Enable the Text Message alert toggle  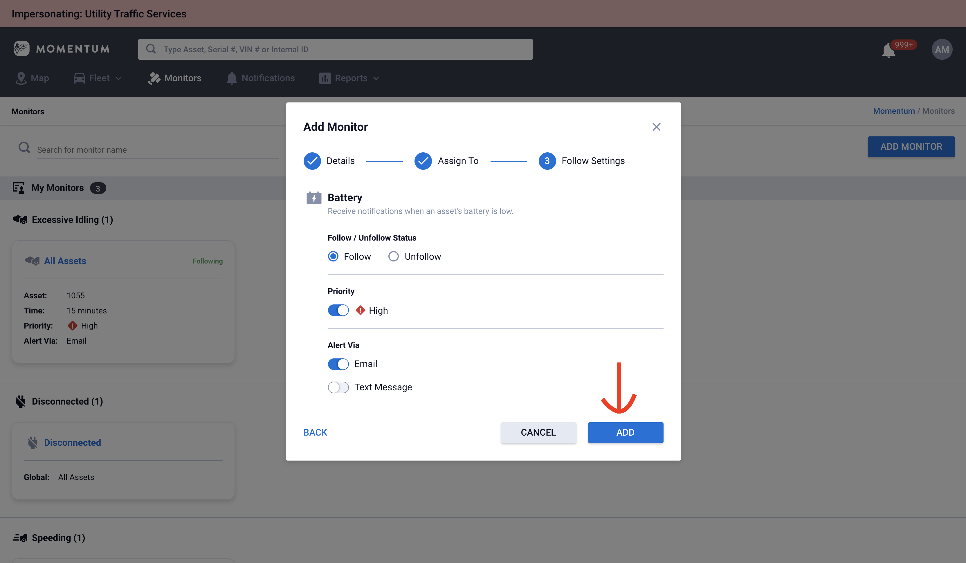pyautogui.click(x=338, y=387)
